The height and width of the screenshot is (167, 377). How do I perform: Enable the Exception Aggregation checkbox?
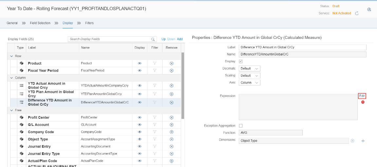coord(241,126)
